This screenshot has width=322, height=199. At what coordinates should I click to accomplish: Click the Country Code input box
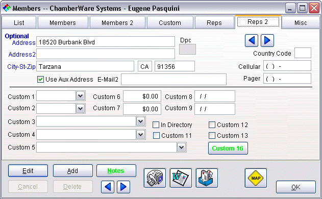[x=303, y=53]
